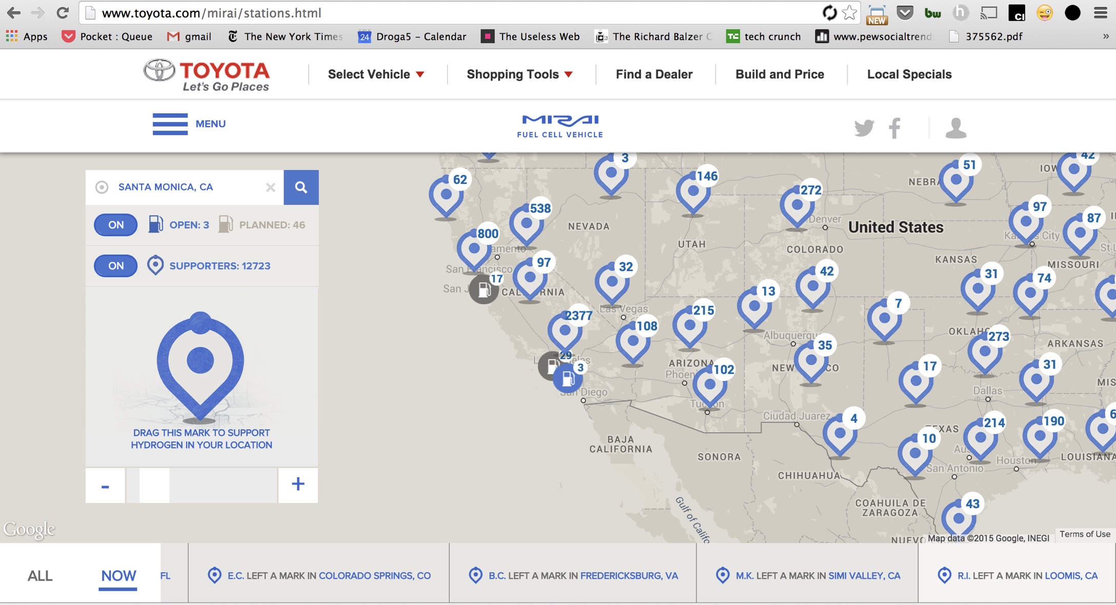The height and width of the screenshot is (605, 1116).
Task: Click the blue search magnifier button
Action: pos(301,187)
